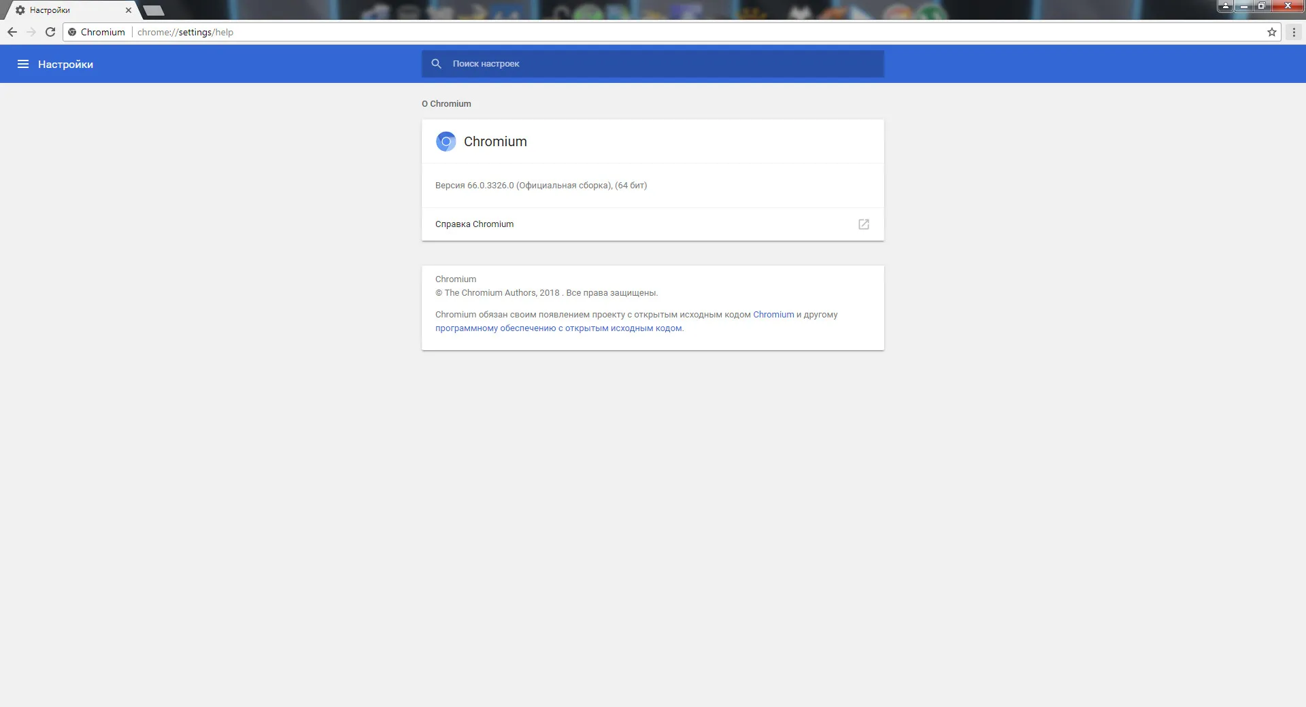Click the Chromium logo in the about card
The image size is (1306, 707).
[446, 141]
